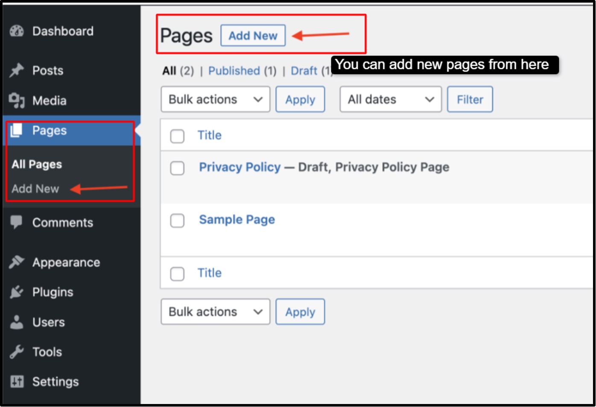The height and width of the screenshot is (407, 596).
Task: Open Plugins via the plug icon
Action: (16, 292)
